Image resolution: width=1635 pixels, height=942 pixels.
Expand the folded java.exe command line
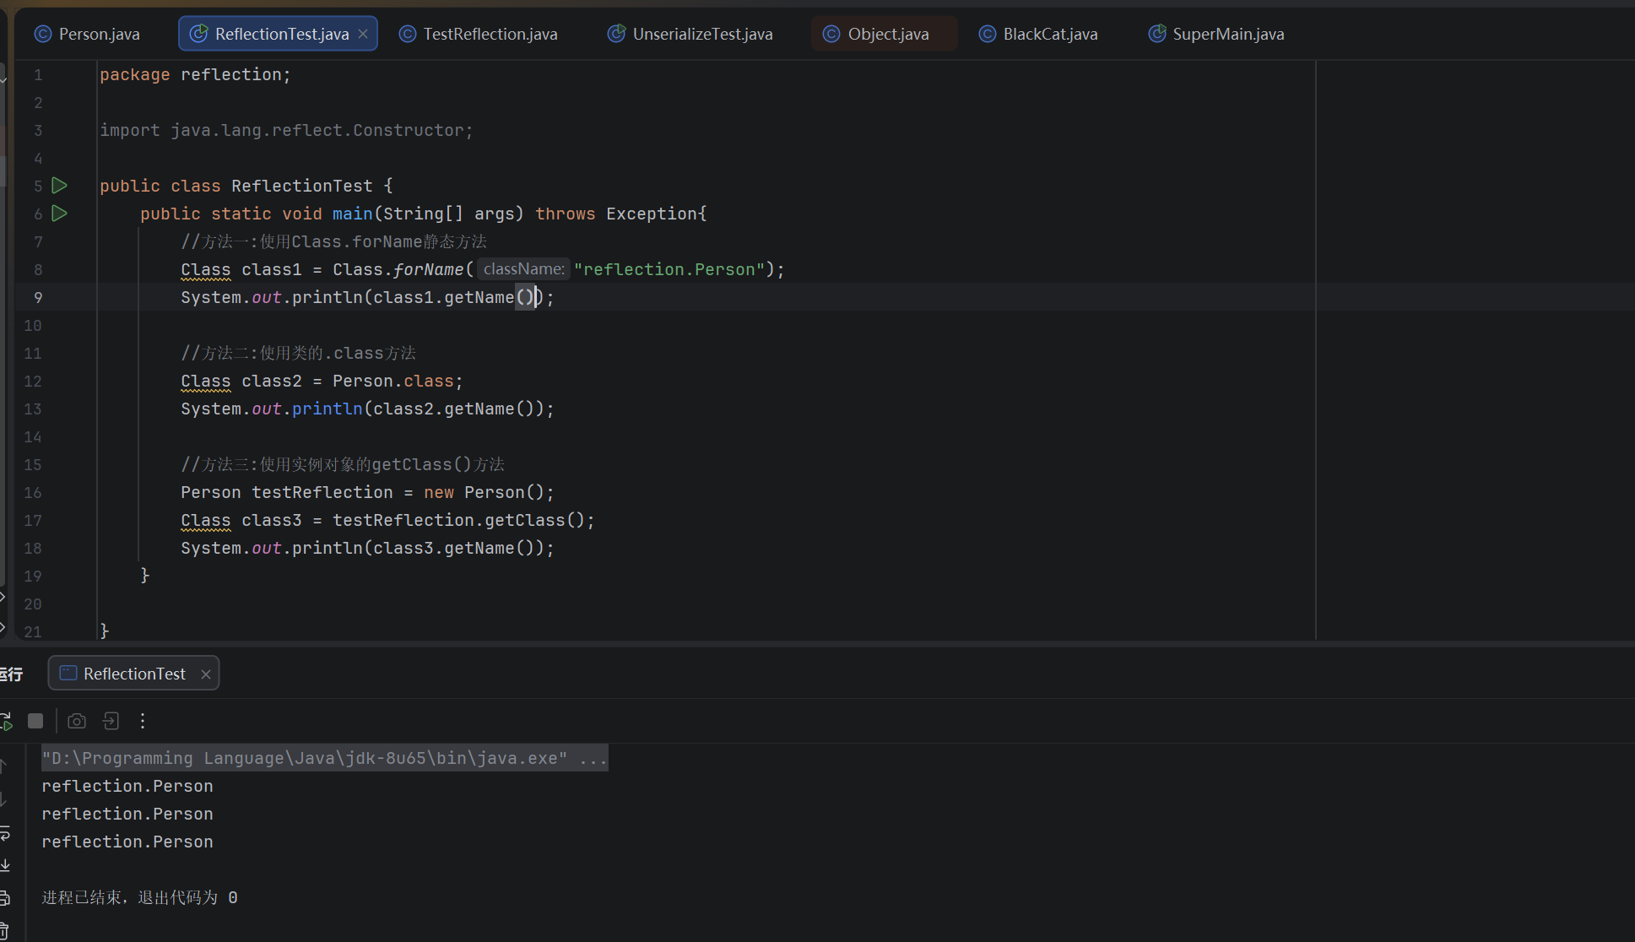click(593, 758)
